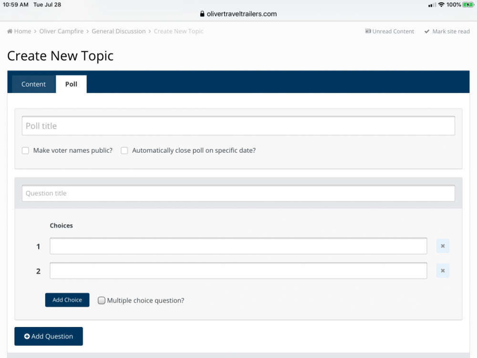477x358 pixels.
Task: Select the Poll tab
Action: pyautogui.click(x=71, y=84)
